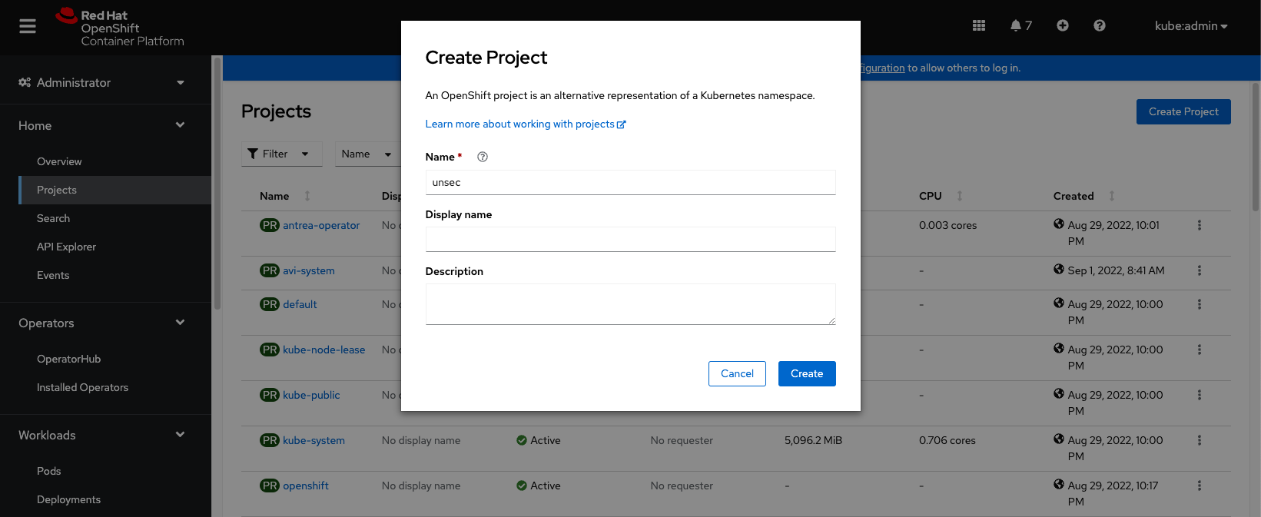
Task: Click PR badge beside antrea-operator
Action: click(x=270, y=225)
